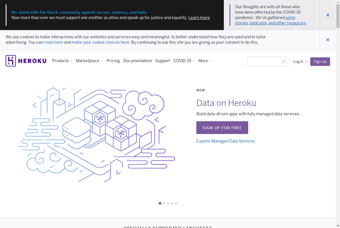The height and width of the screenshot is (228, 340).
Task: Expand the Products dropdown menu
Action: tap(62, 61)
